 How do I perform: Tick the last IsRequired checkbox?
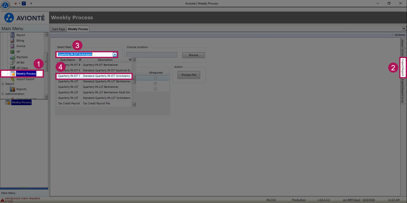pyautogui.click(x=155, y=89)
